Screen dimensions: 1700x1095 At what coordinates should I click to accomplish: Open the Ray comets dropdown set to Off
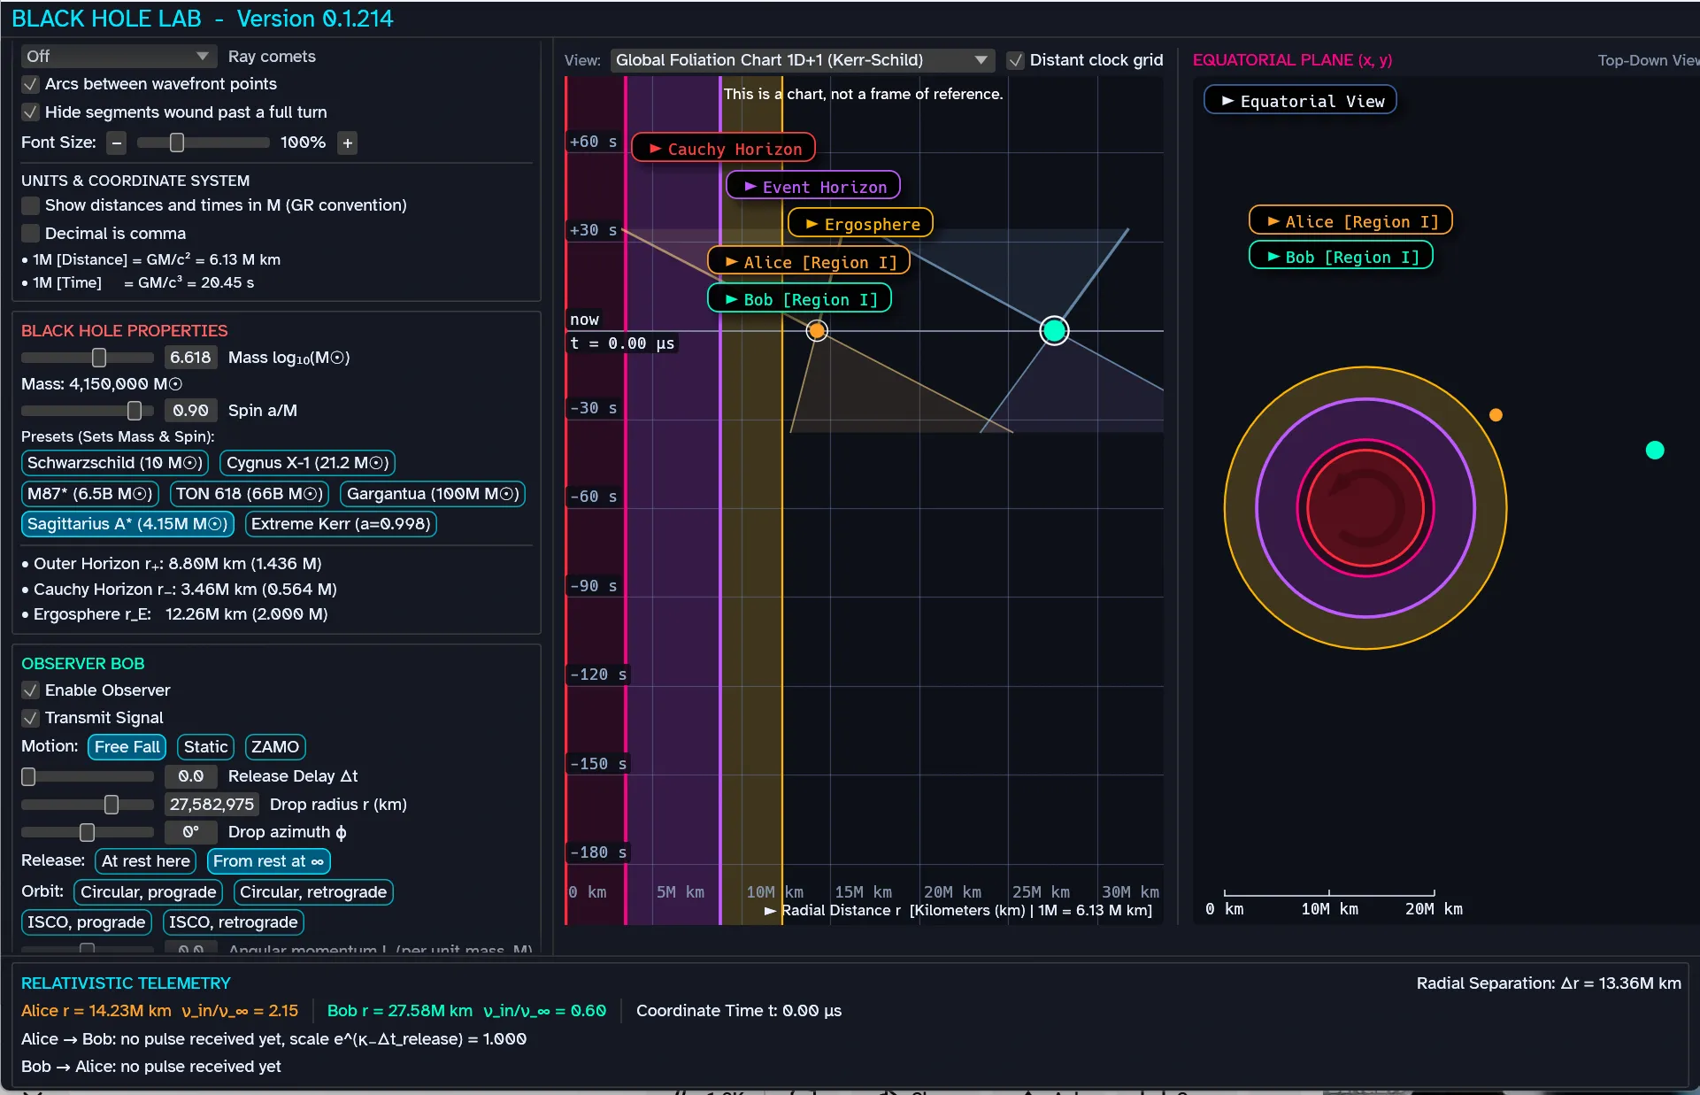point(119,56)
